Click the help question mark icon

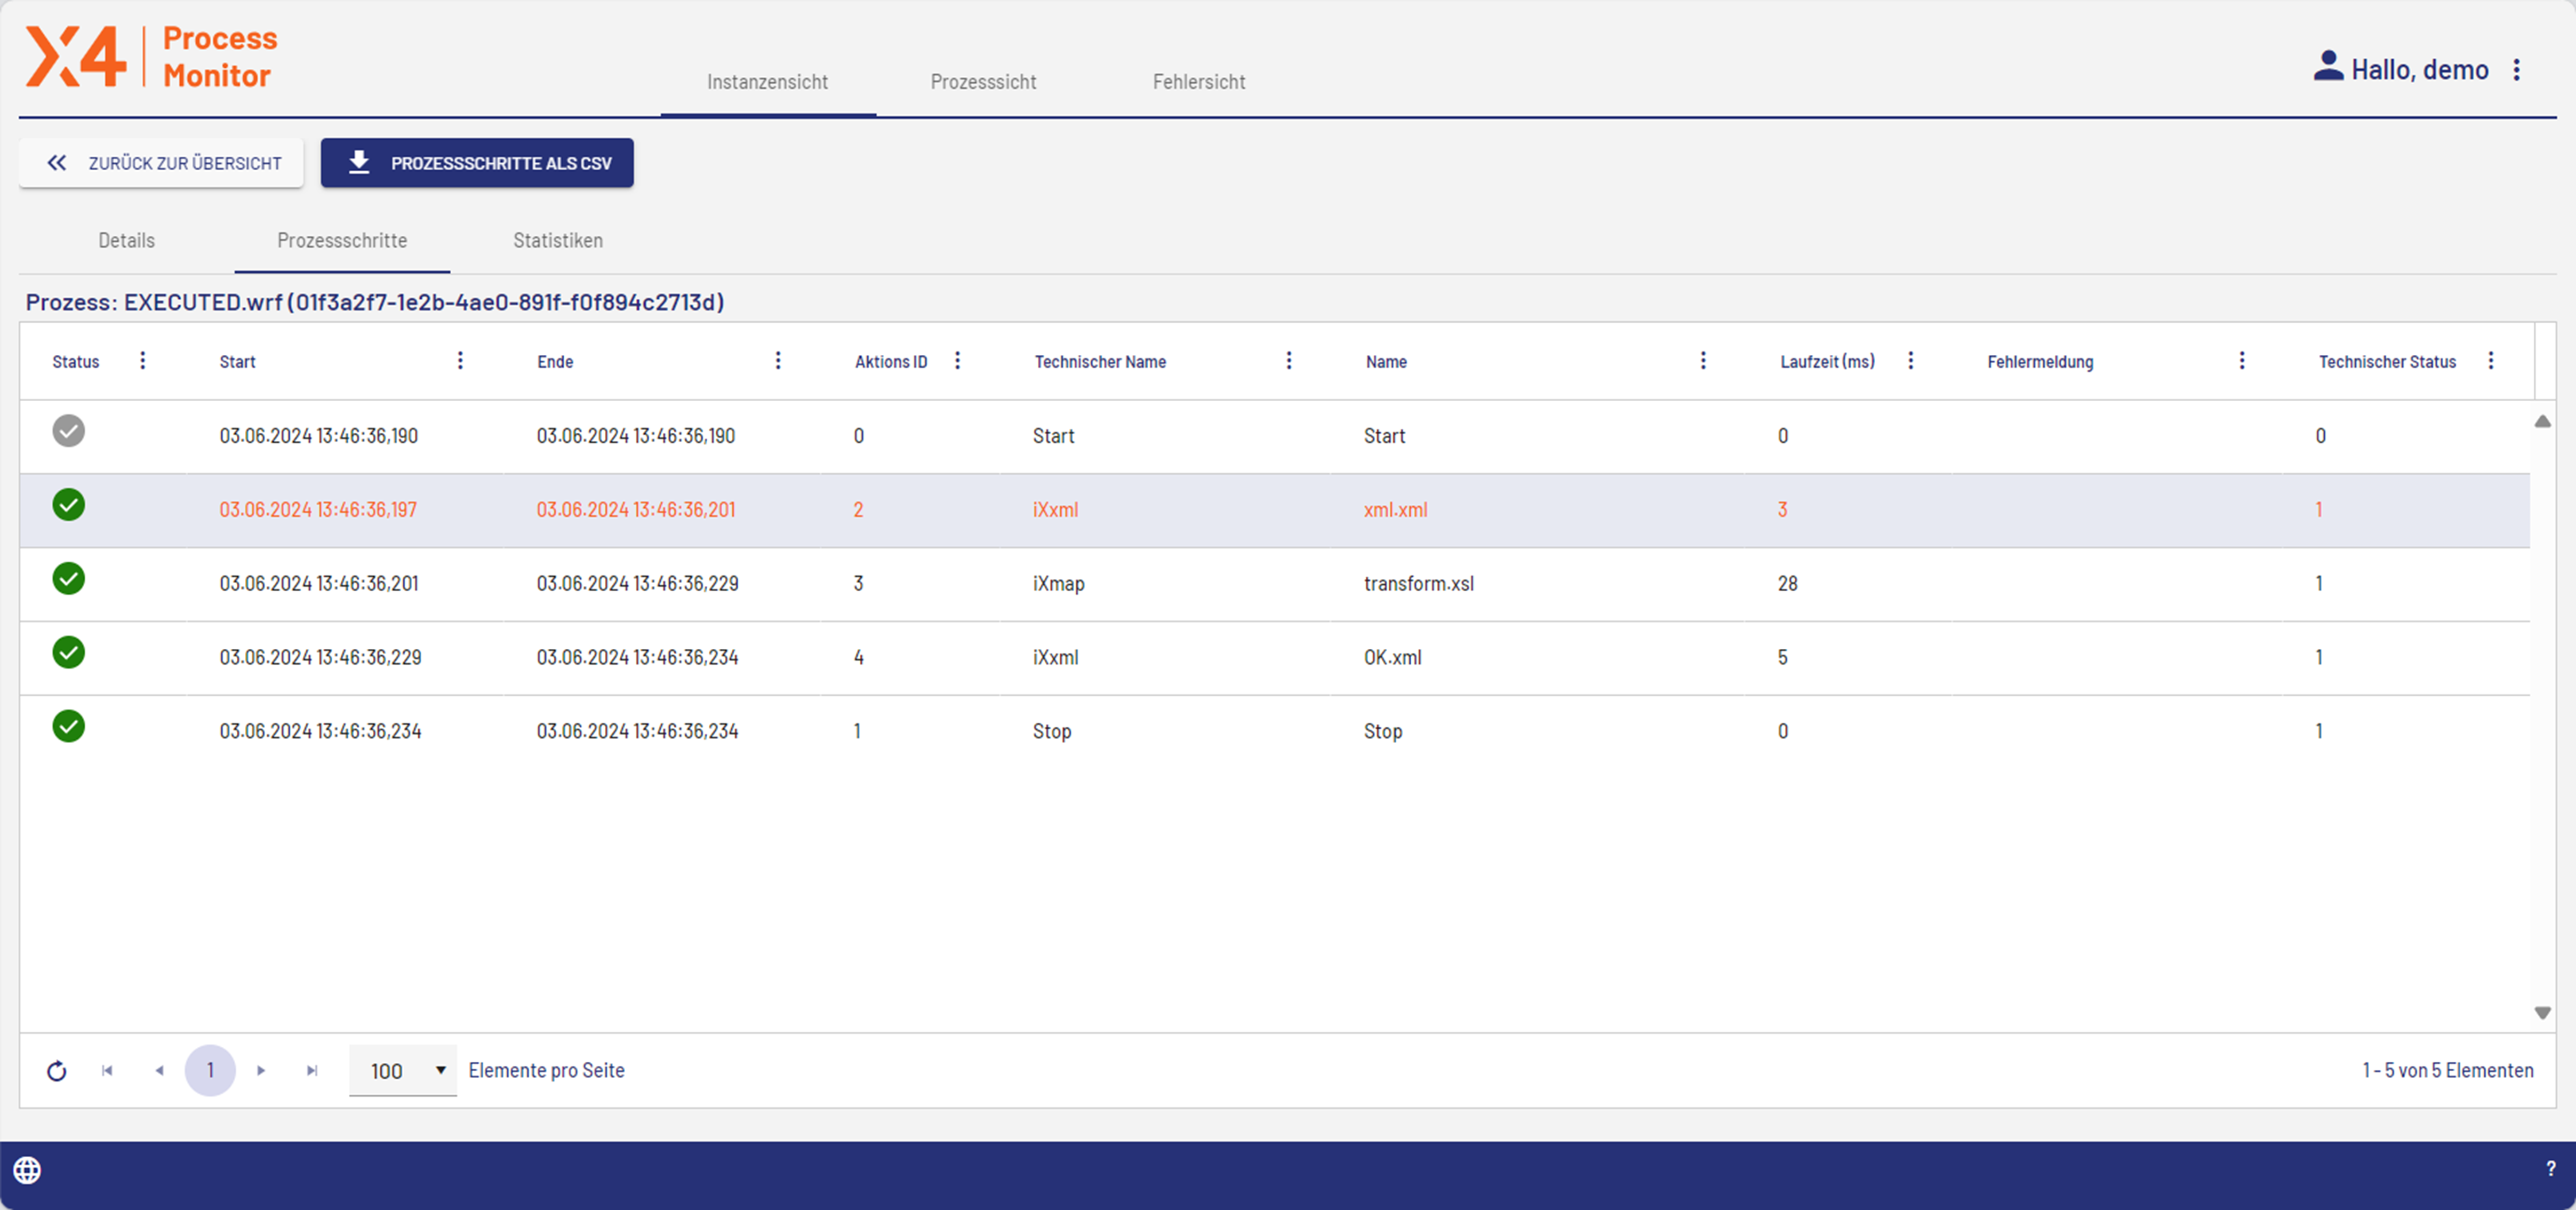2550,1169
